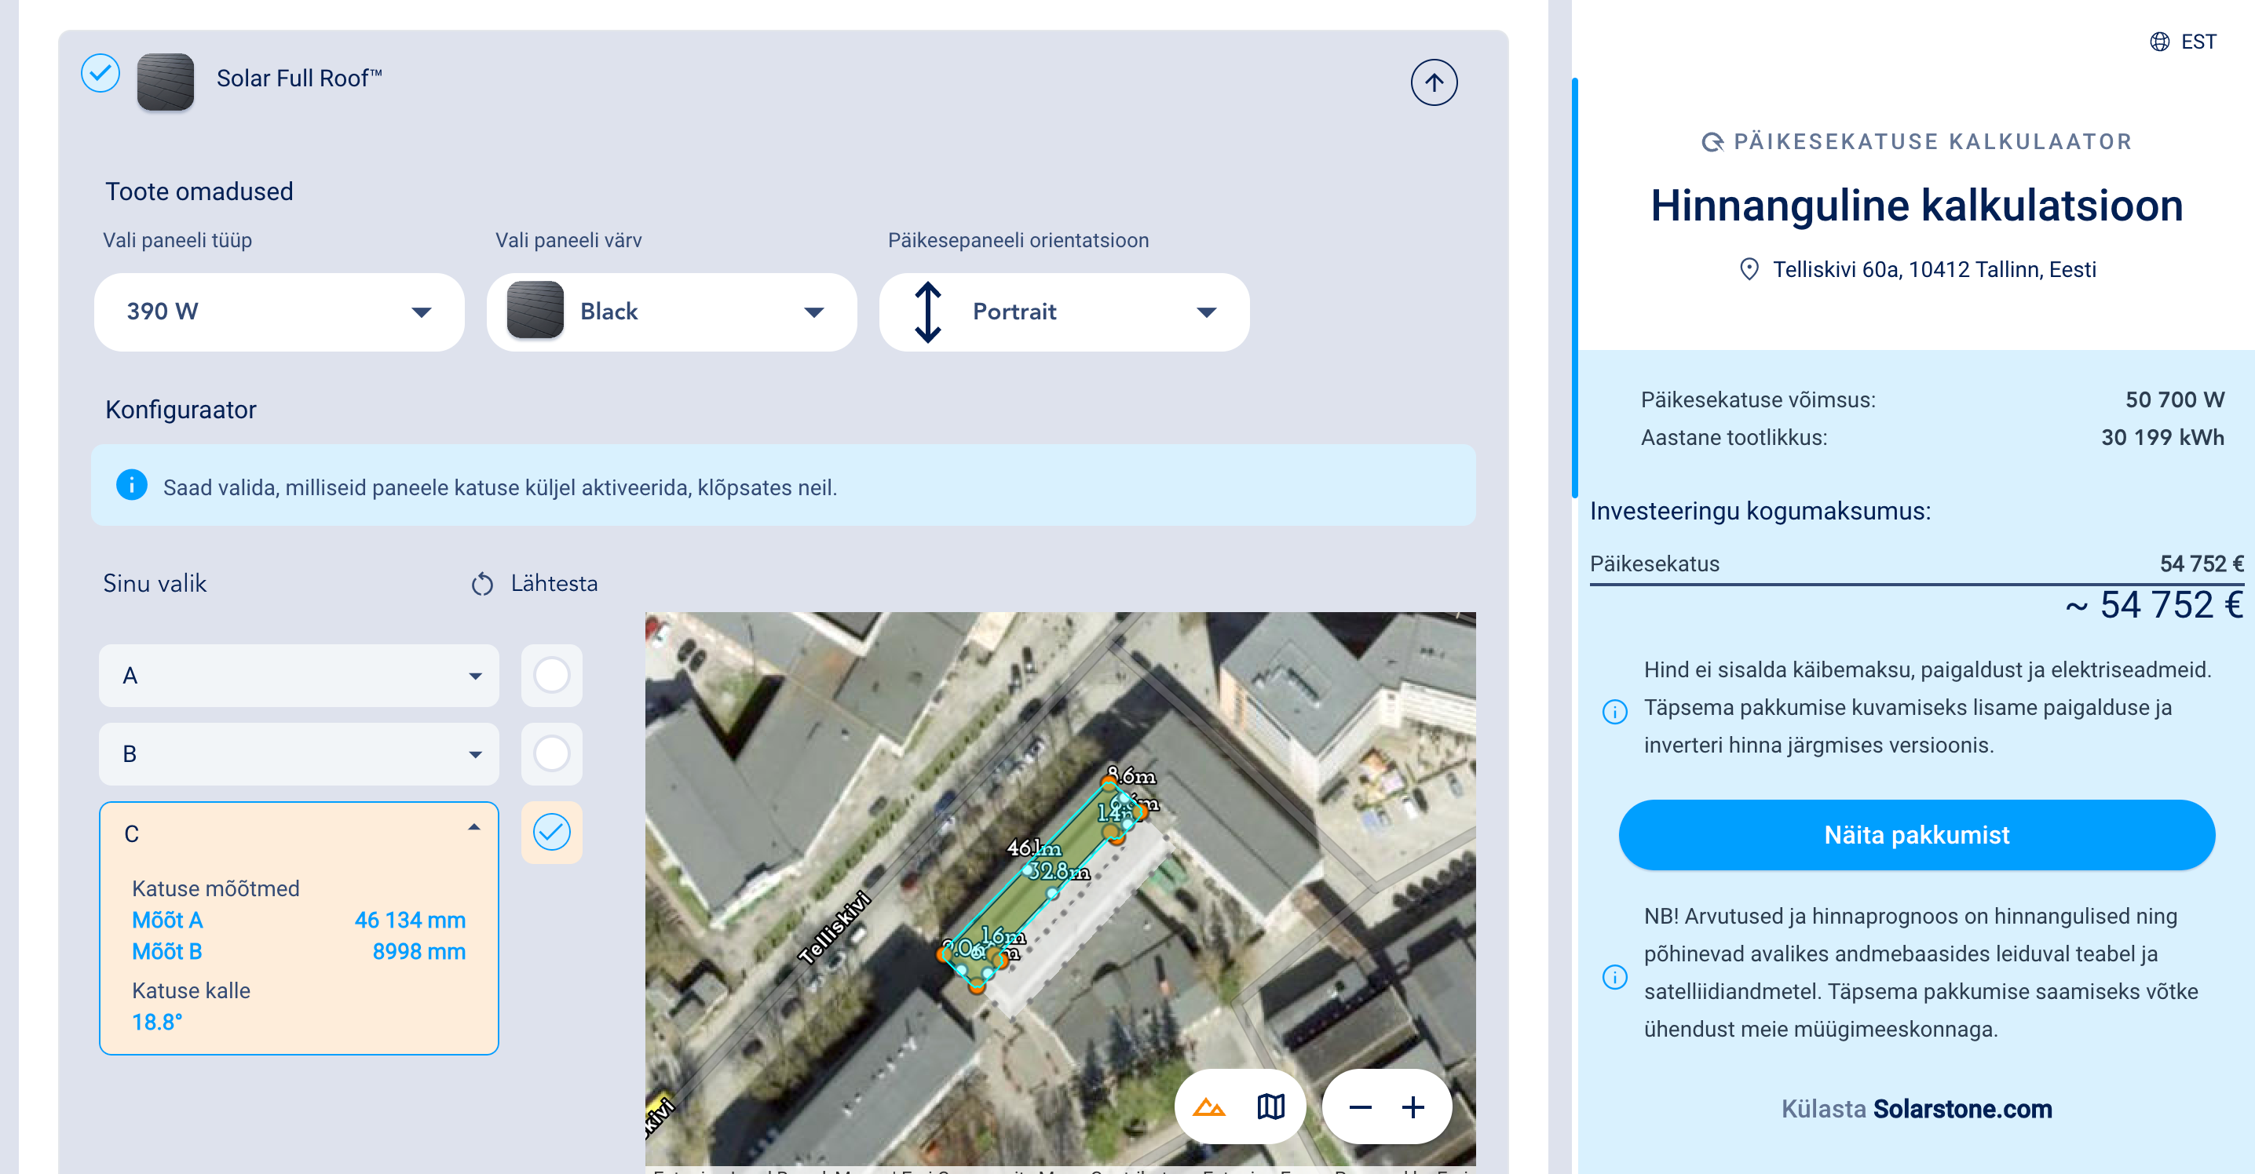Open the Black panel colour dropdown
This screenshot has width=2255, height=1174.
click(671, 312)
